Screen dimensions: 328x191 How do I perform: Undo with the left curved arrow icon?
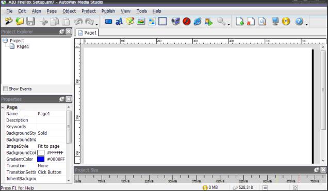pos(79,21)
